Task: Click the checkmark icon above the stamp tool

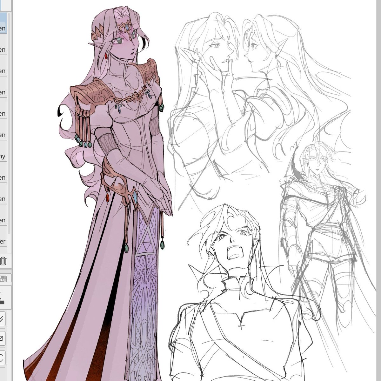Action: click(2, 291)
